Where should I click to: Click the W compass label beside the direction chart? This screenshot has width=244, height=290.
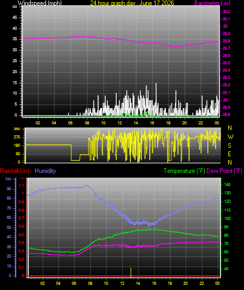pos(230,137)
